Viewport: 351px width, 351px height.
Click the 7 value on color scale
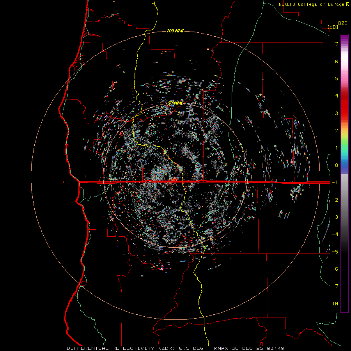click(x=337, y=44)
